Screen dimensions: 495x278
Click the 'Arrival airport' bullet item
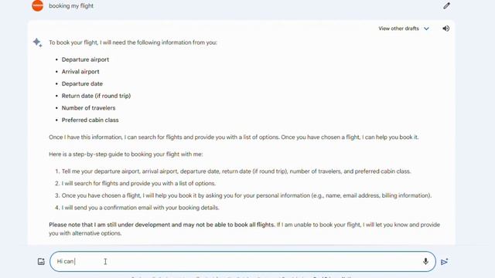click(80, 72)
